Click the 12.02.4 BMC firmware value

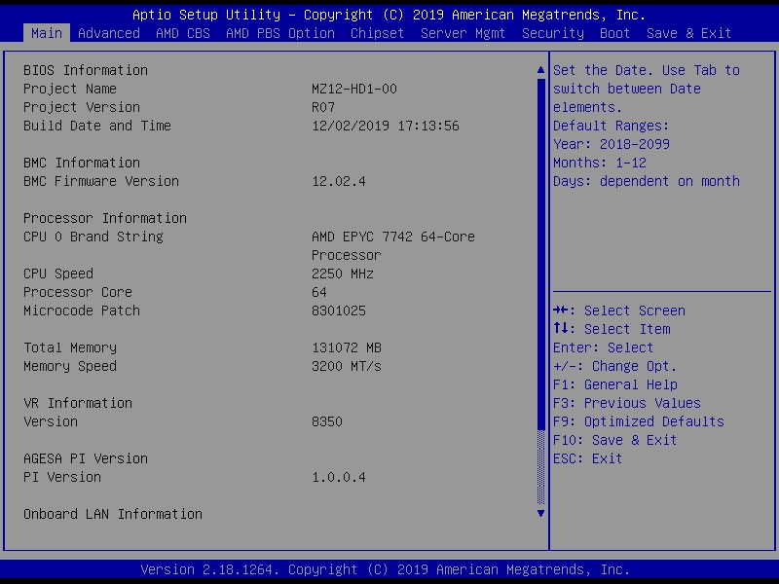click(339, 181)
